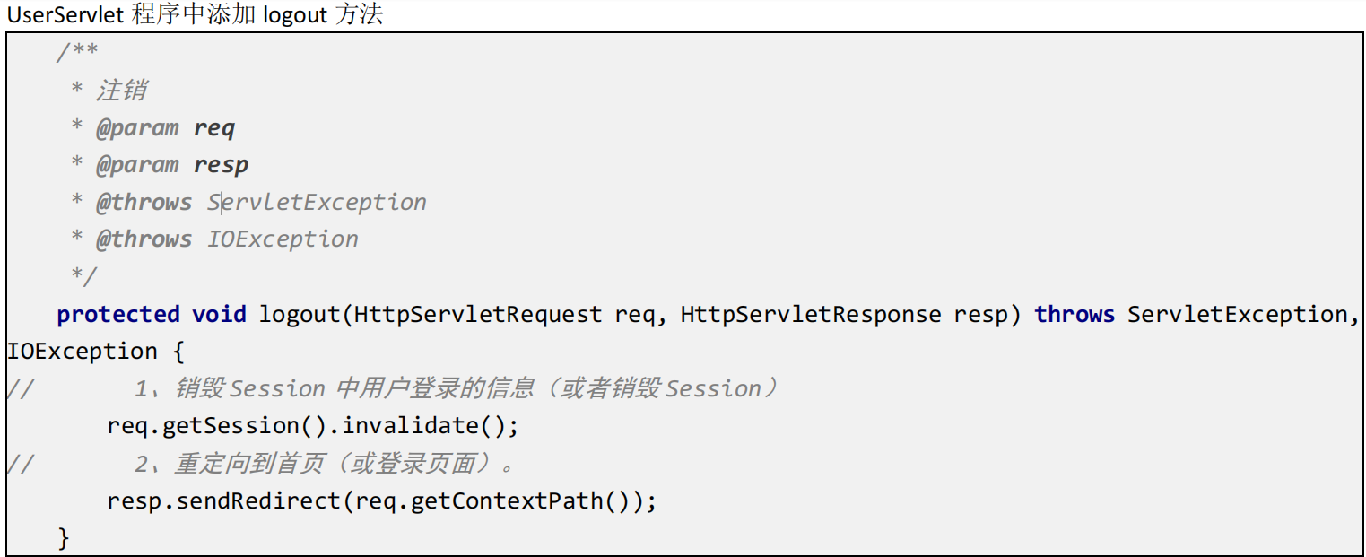
Task: Click IOException in the @throws Javadoc line
Action: point(283,239)
